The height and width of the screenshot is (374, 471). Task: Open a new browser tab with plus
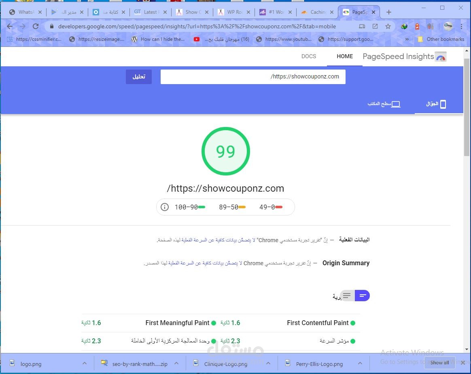(389, 12)
